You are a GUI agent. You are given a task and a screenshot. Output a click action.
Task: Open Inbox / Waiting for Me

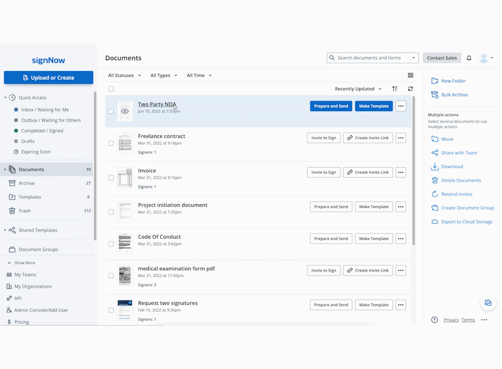tap(45, 110)
